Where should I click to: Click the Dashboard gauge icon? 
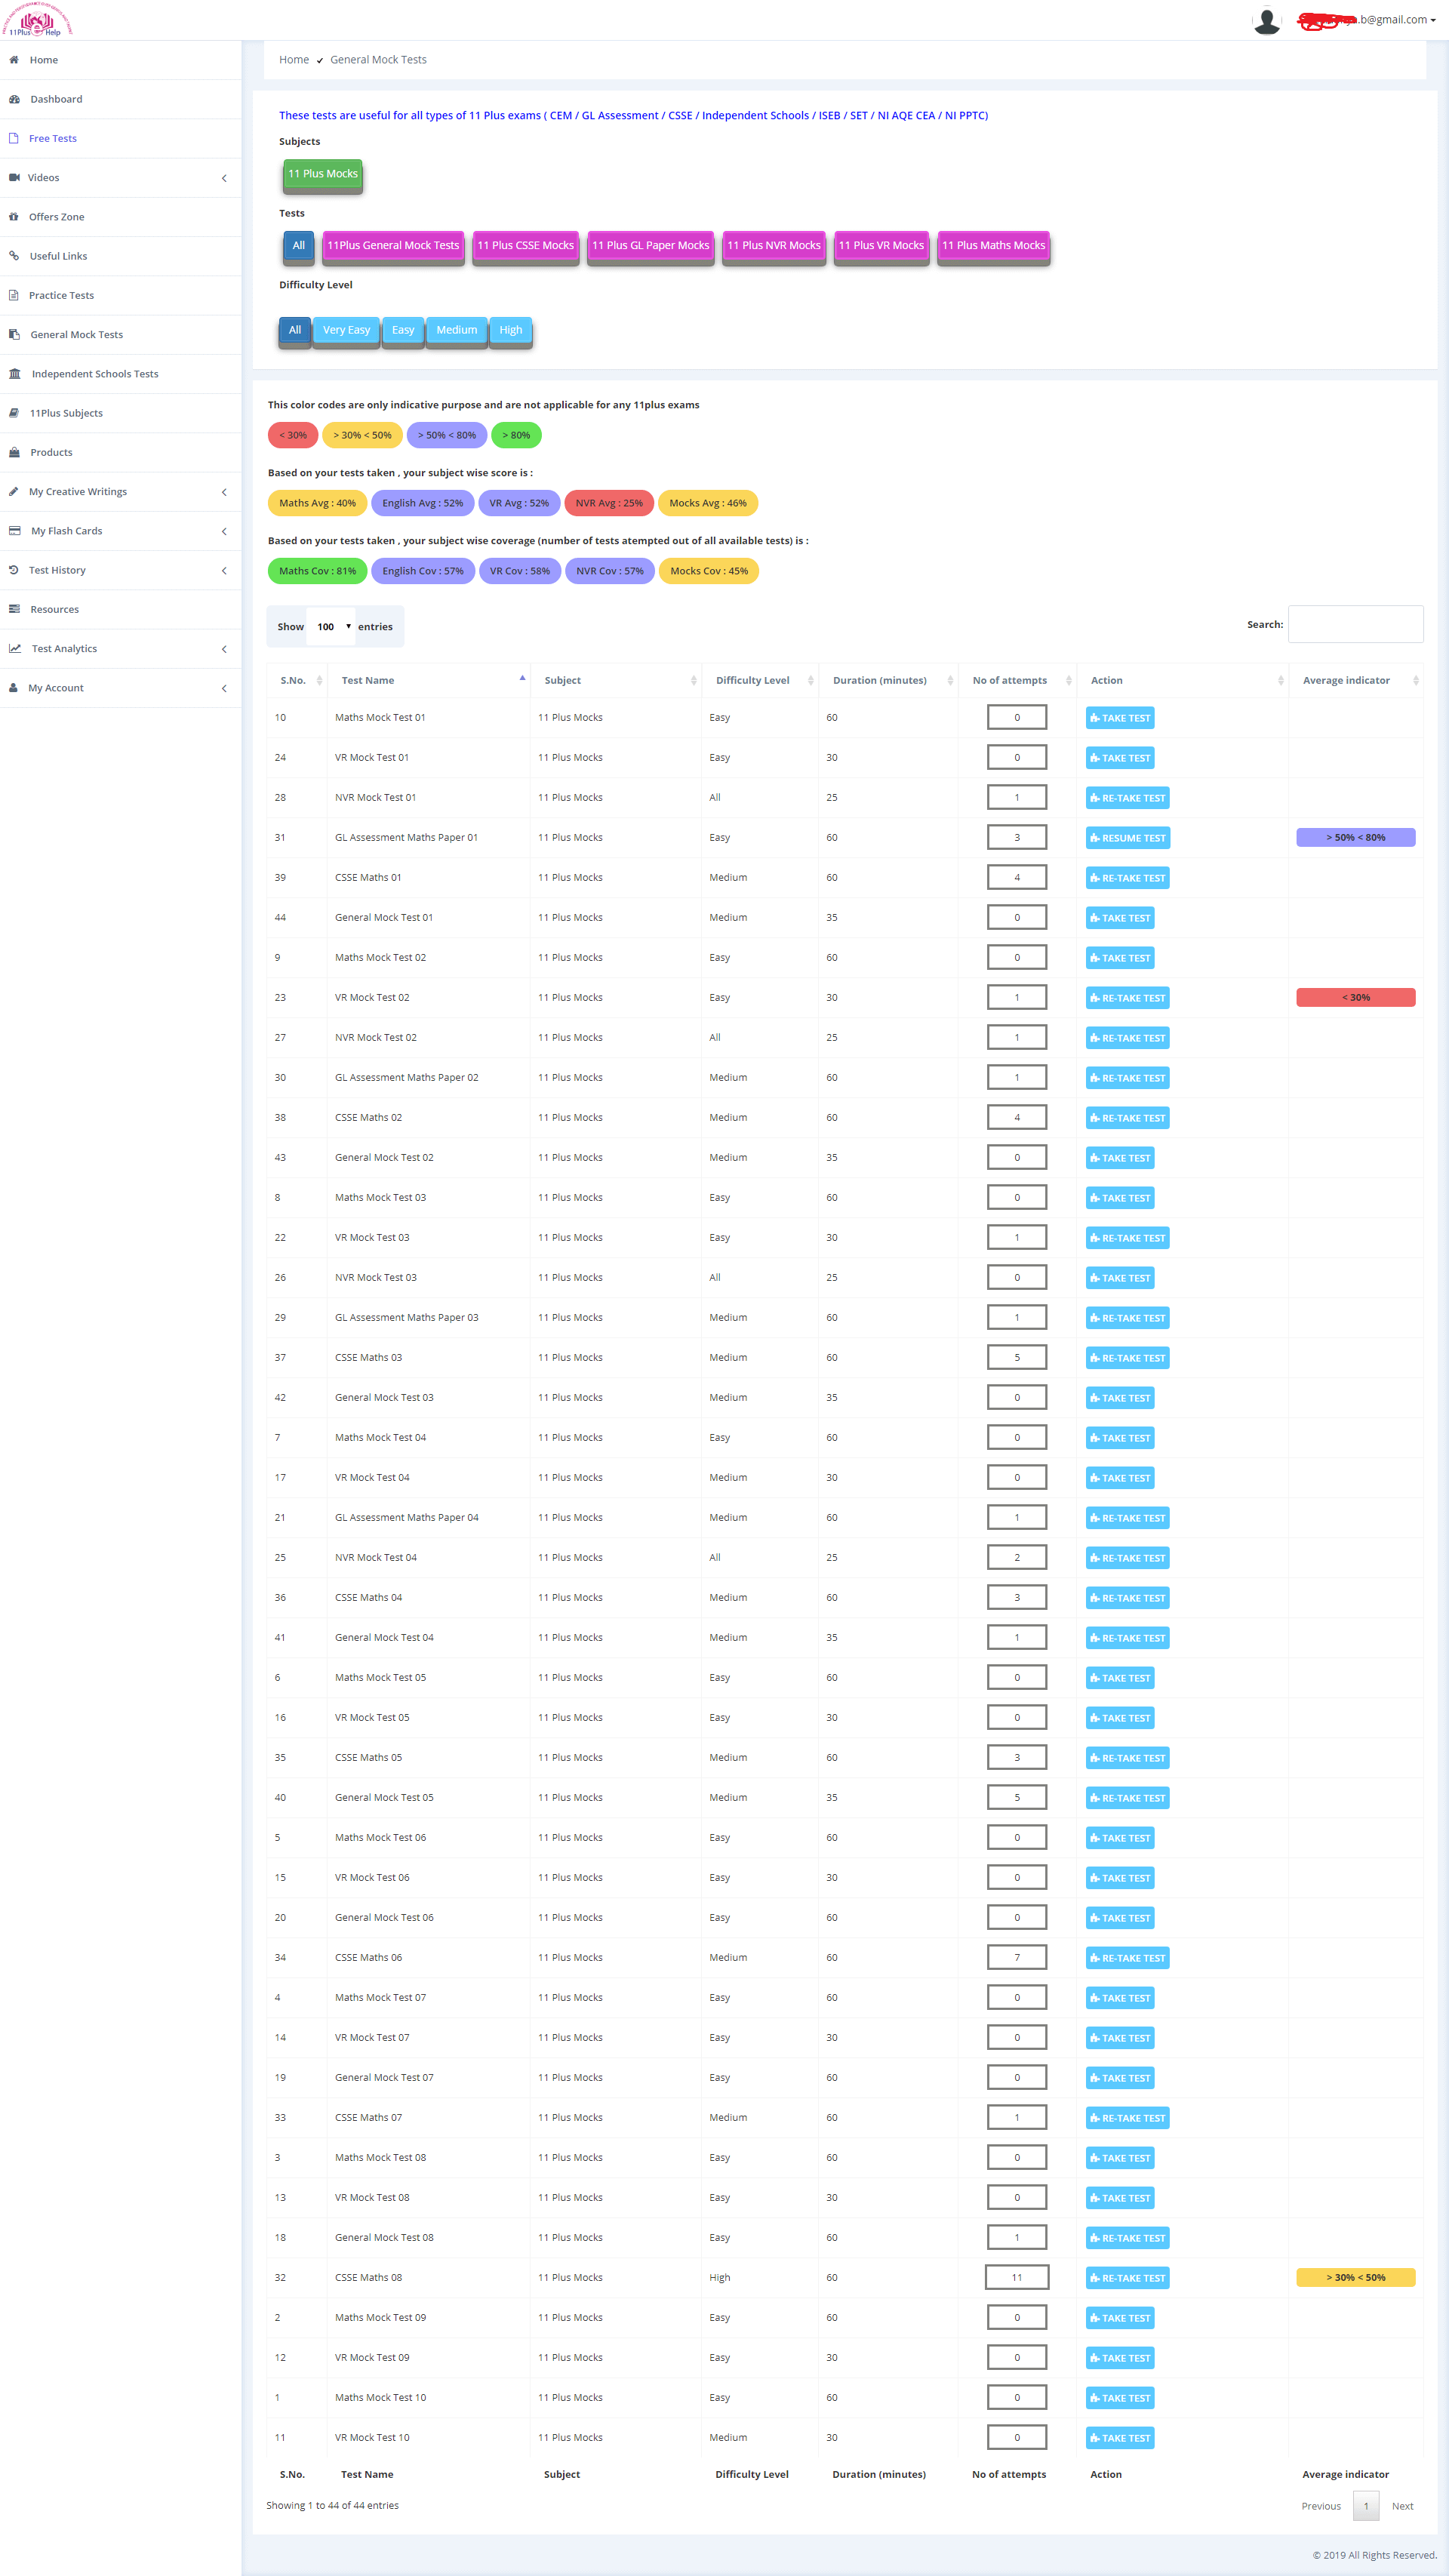[14, 99]
